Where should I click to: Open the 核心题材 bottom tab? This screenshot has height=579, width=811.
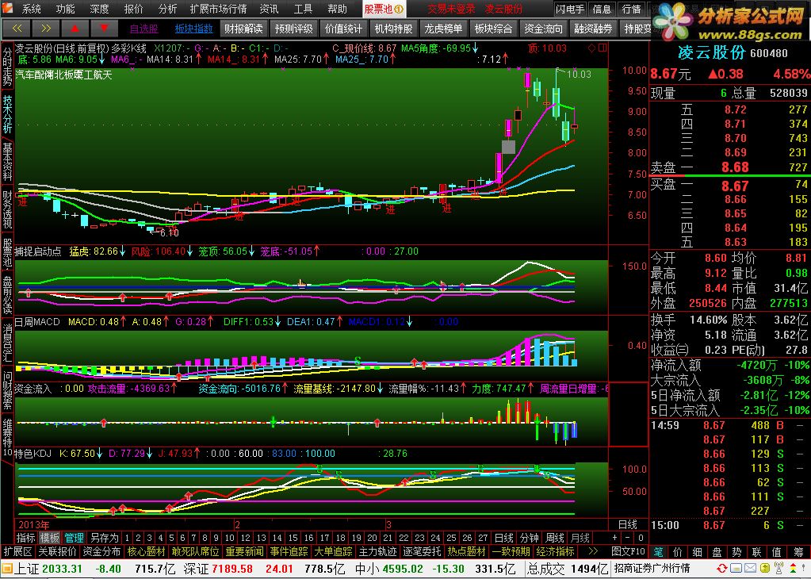[146, 551]
